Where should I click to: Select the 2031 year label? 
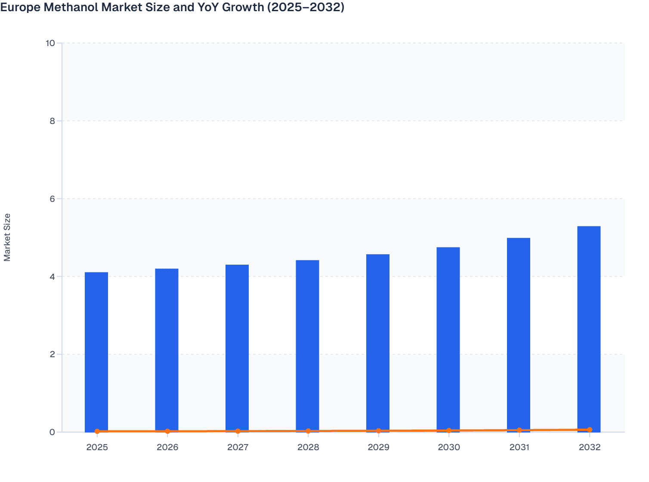(x=519, y=447)
